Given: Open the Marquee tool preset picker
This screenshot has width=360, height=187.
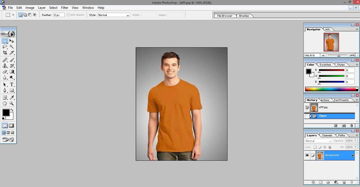Looking at the screenshot, I should [13, 15].
